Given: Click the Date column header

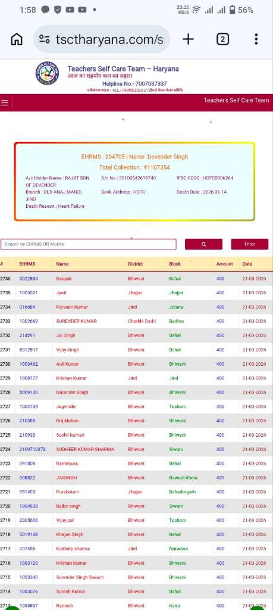Looking at the screenshot, I should [x=247, y=264].
